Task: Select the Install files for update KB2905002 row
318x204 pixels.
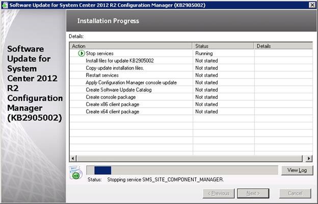Action: (191, 61)
